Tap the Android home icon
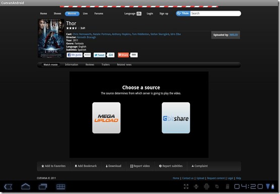 (26, 186)
